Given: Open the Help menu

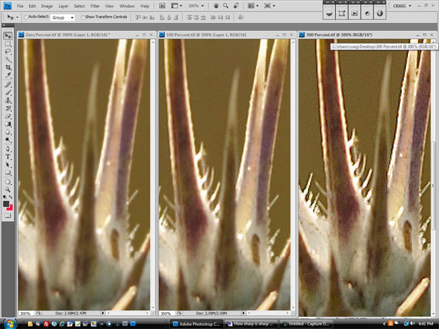Looking at the screenshot, I should (145, 6).
